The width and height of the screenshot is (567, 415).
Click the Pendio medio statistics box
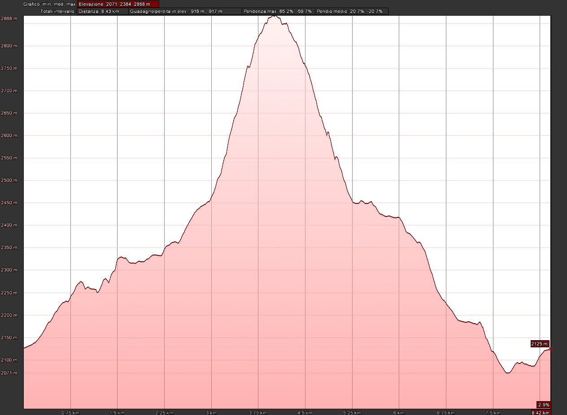(x=351, y=11)
